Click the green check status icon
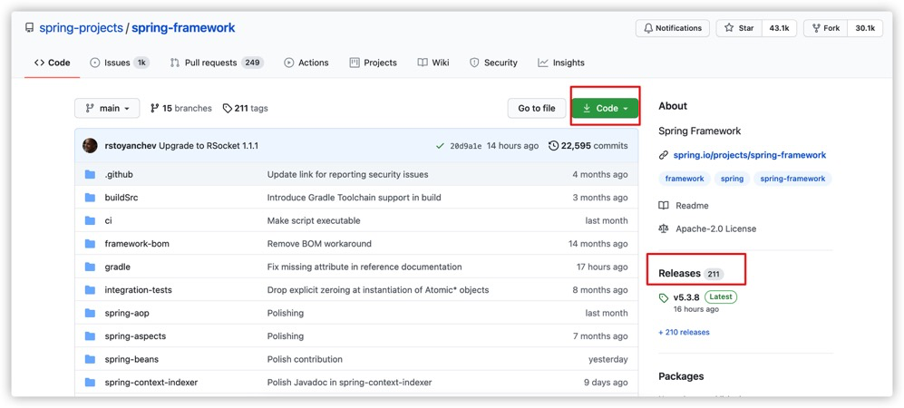 click(x=441, y=146)
